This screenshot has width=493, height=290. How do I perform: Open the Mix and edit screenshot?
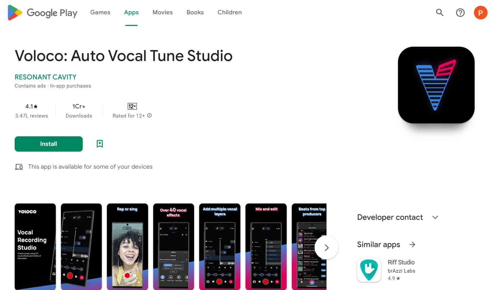click(x=266, y=247)
